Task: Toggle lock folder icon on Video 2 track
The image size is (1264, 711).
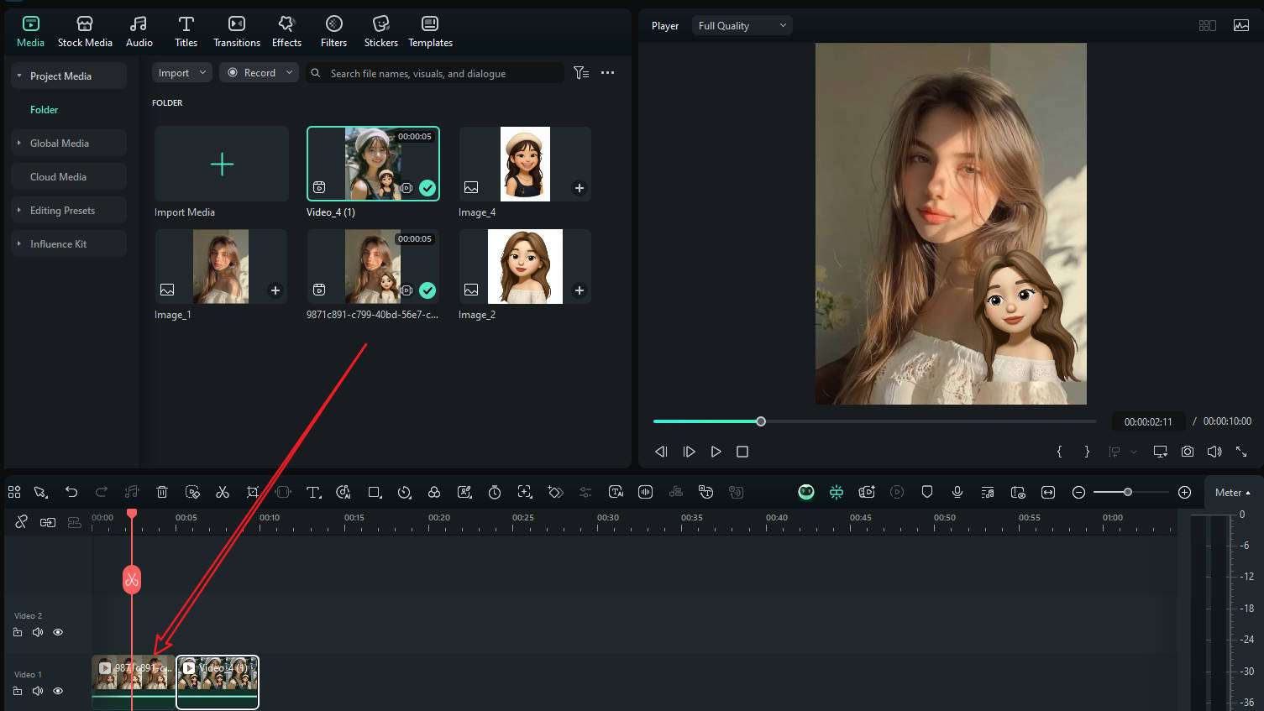Action: coord(18,632)
